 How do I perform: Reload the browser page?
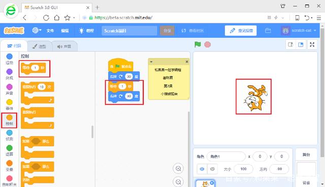tap(46, 18)
